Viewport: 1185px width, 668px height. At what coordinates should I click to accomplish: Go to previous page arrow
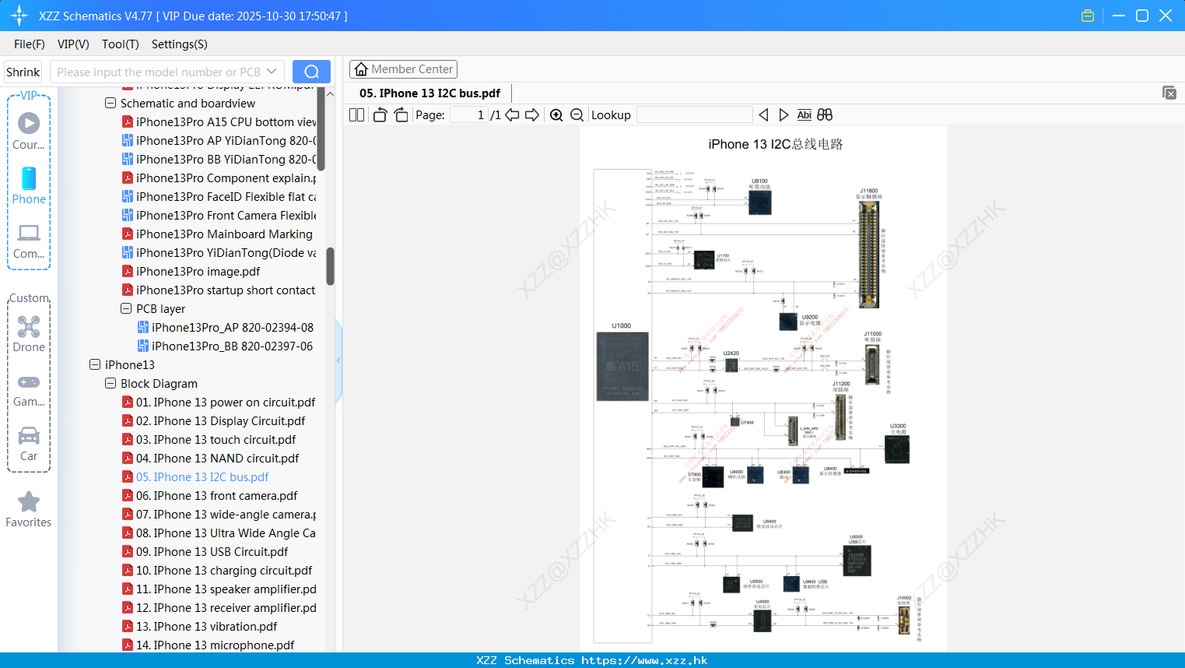pos(512,114)
